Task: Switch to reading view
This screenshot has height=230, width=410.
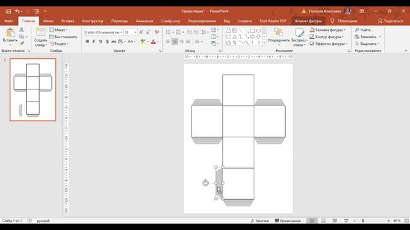Action: tap(334, 220)
